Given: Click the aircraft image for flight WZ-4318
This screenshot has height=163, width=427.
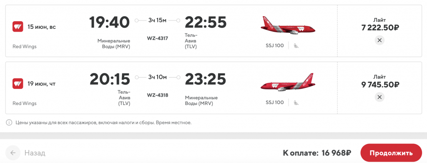Looking at the screenshot, I should click(288, 82).
